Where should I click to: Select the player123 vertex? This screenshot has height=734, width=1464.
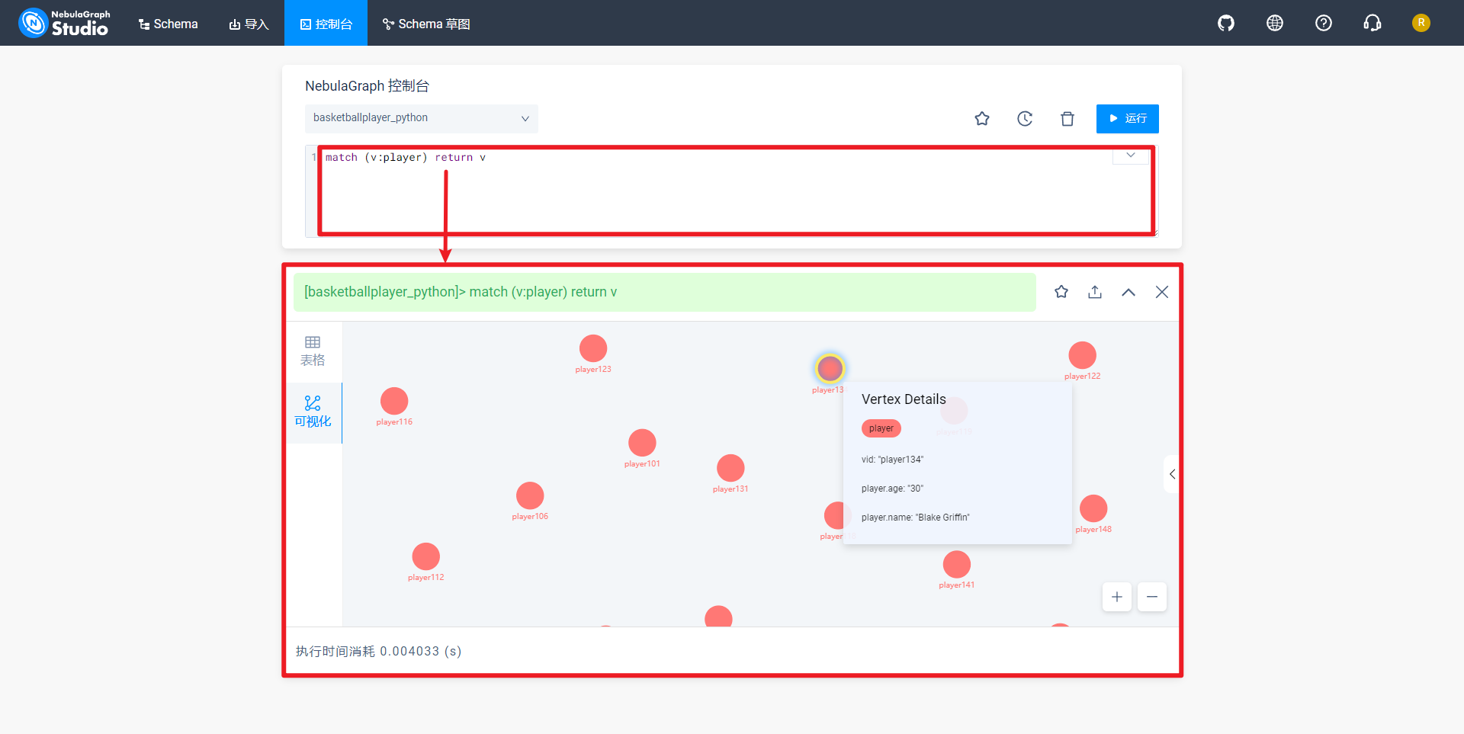coord(593,348)
